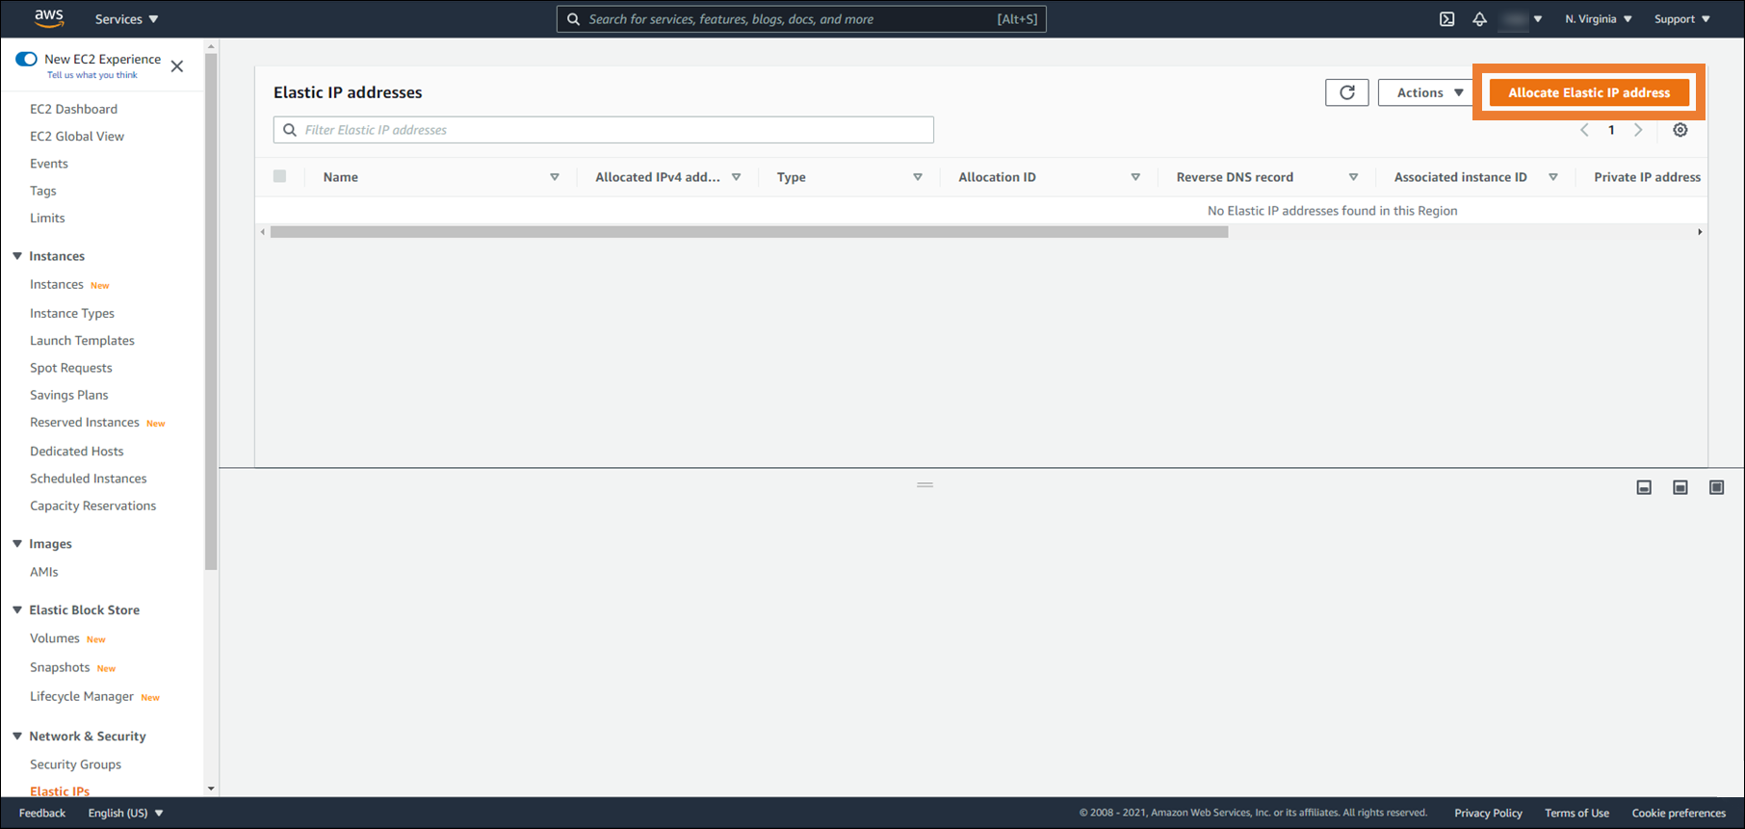1745x829 pixels.
Task: Open Dedicated Hosts in sidebar
Action: (x=77, y=452)
